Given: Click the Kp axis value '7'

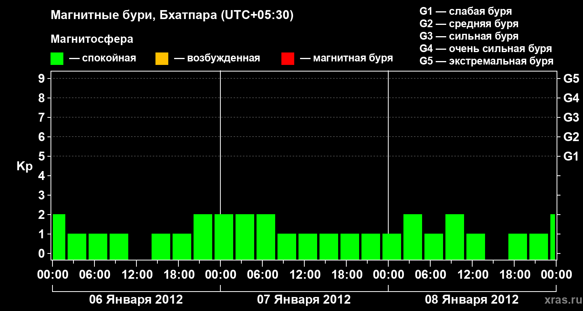Looking at the screenshot, I should tap(42, 117).
